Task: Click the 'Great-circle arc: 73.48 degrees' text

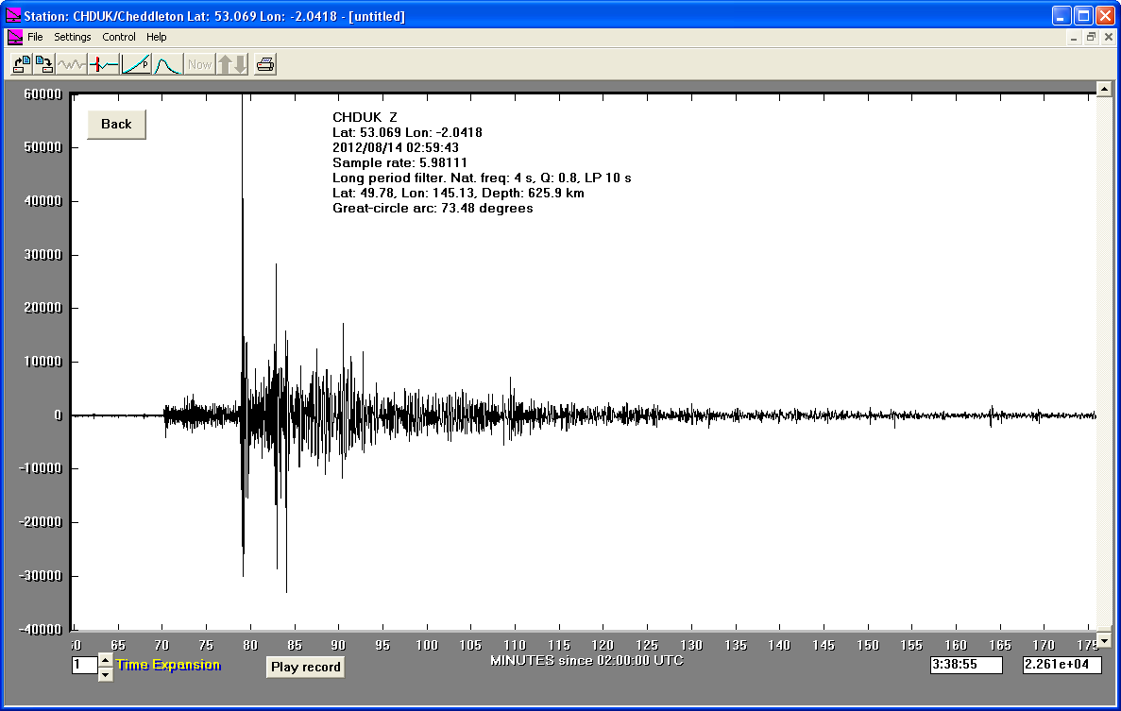Action: tap(433, 208)
